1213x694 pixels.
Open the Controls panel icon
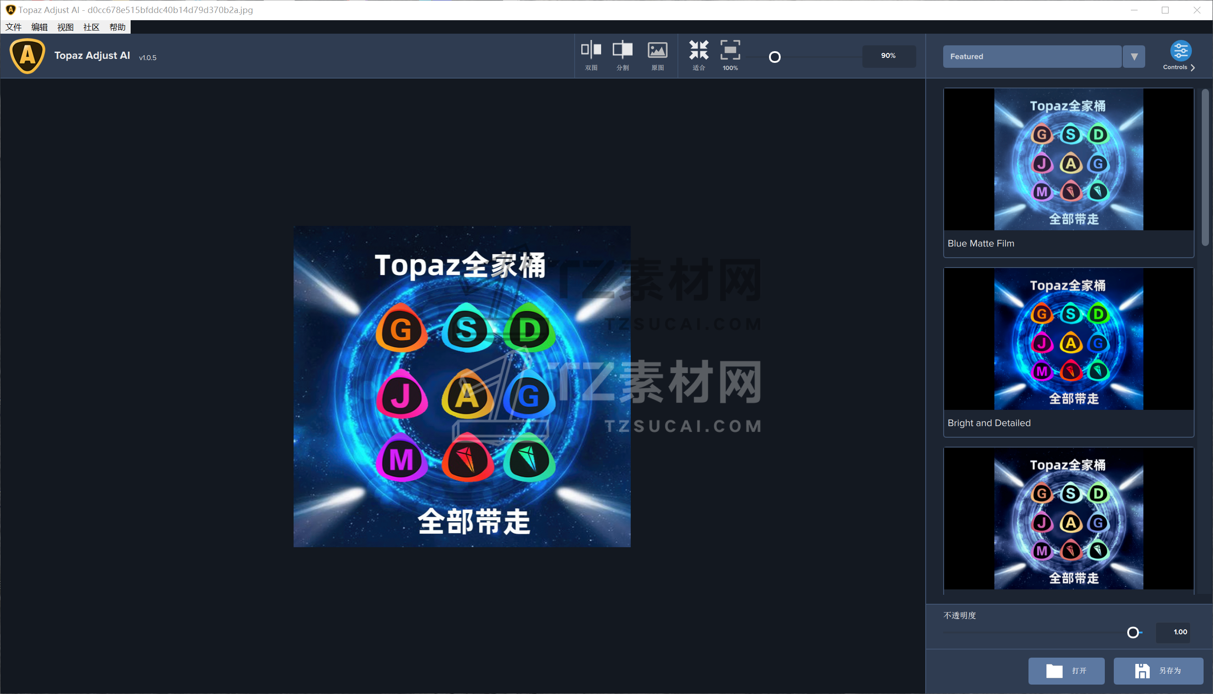pos(1180,51)
